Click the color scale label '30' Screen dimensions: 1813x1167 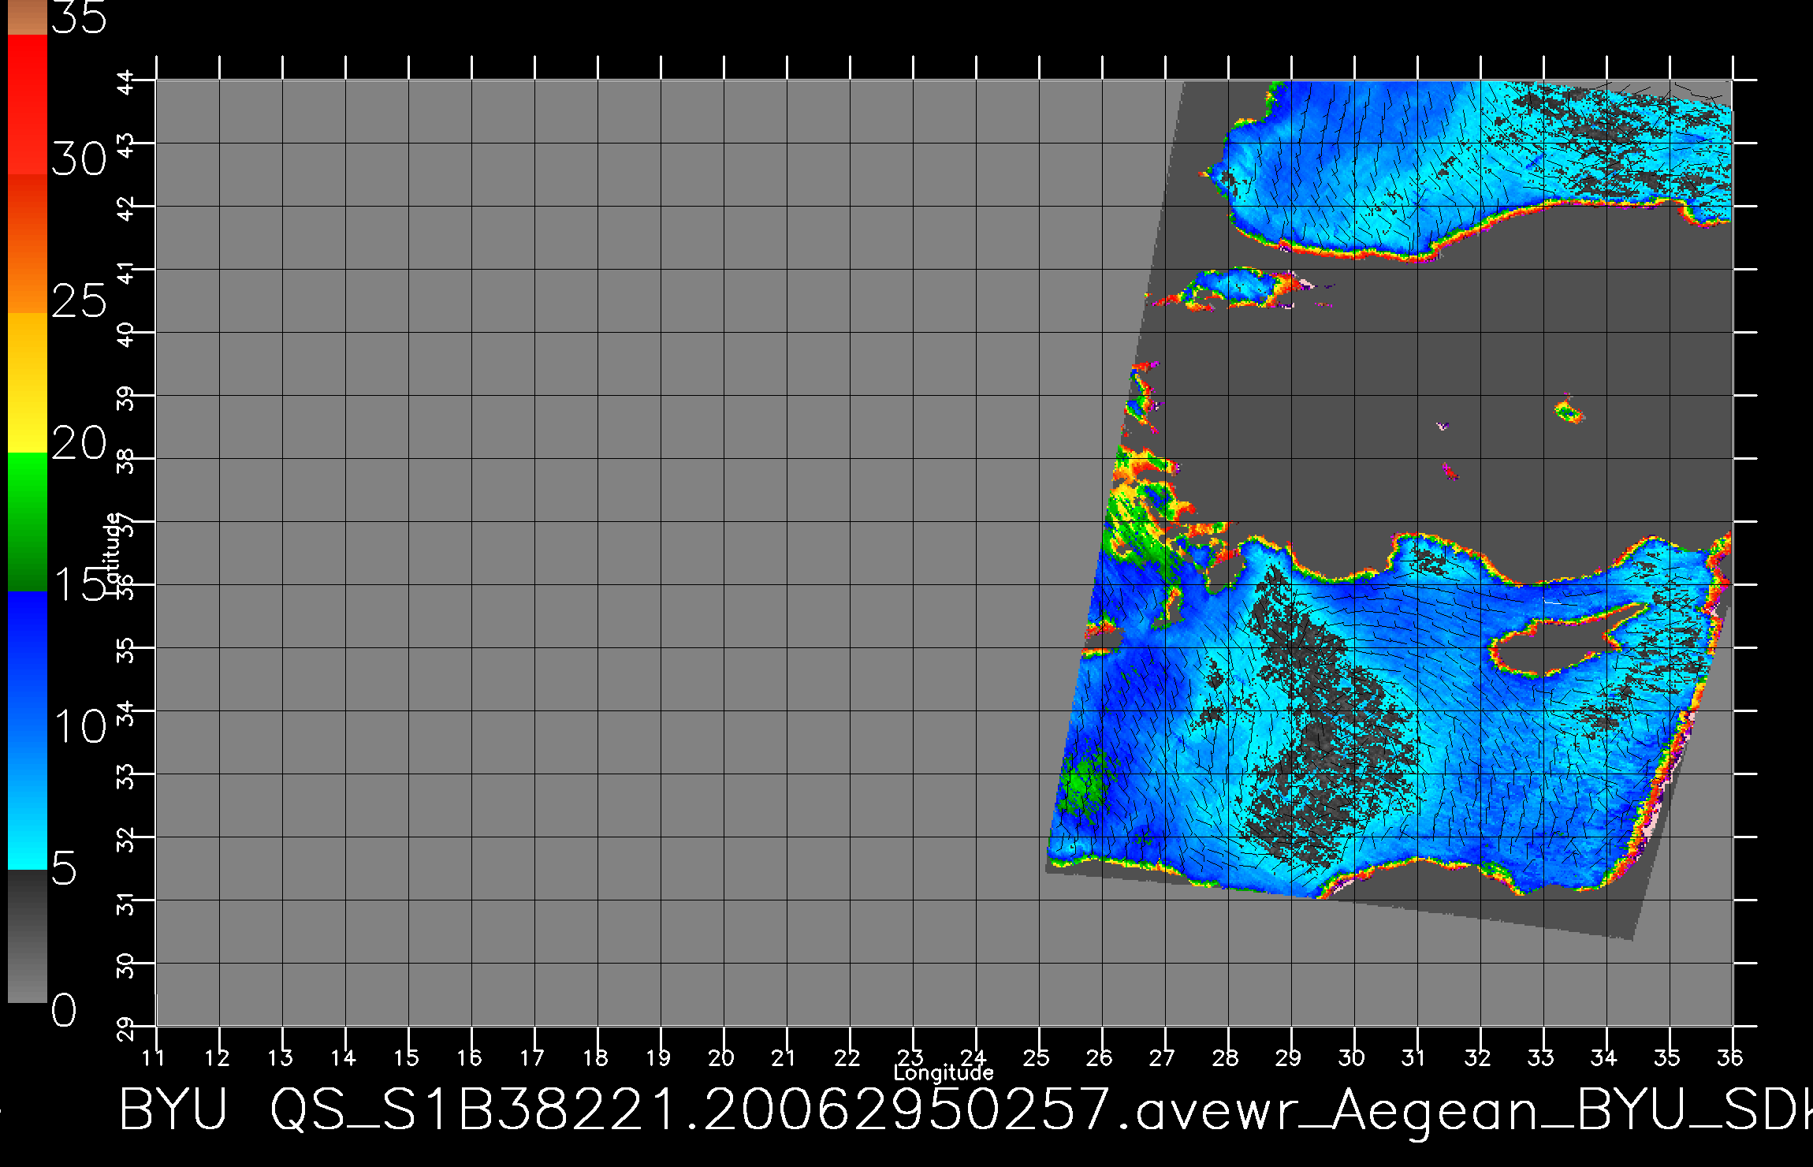coord(79,160)
